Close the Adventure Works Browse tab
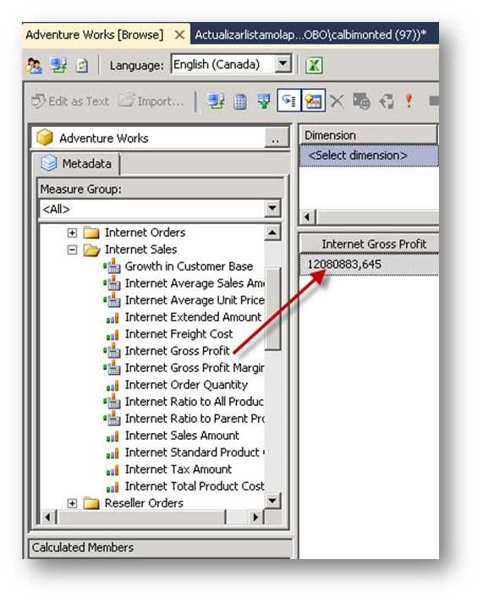The width and height of the screenshot is (483, 603). (179, 35)
